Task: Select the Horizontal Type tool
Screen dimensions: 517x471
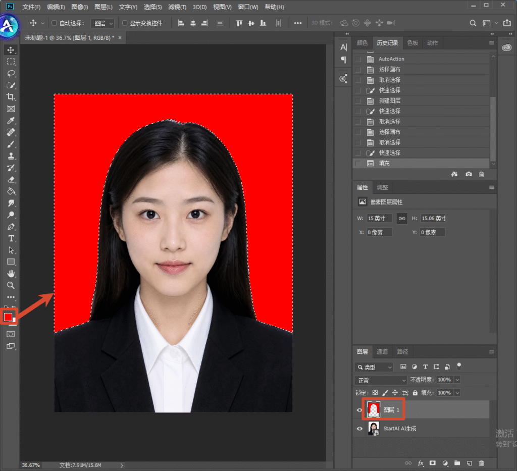Action: (11, 238)
